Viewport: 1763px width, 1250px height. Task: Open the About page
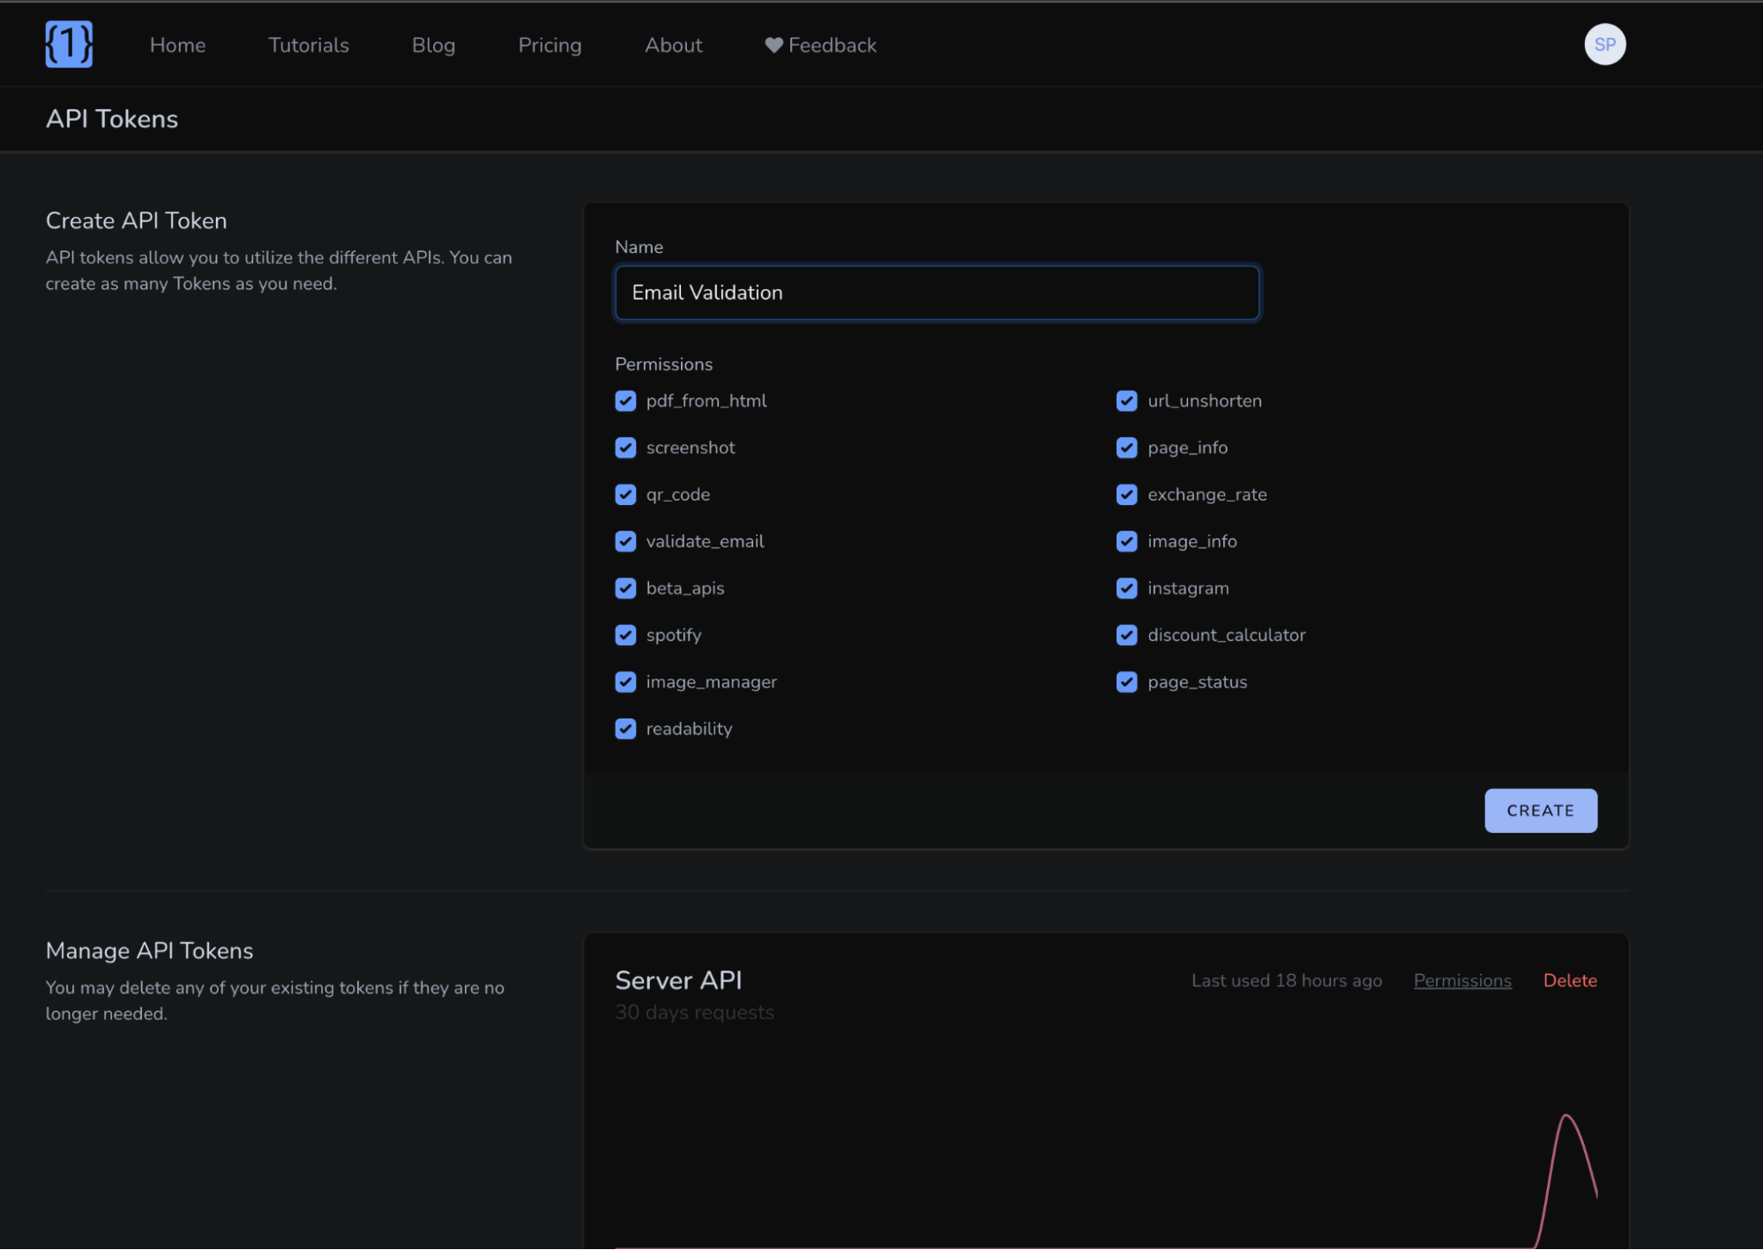(673, 45)
